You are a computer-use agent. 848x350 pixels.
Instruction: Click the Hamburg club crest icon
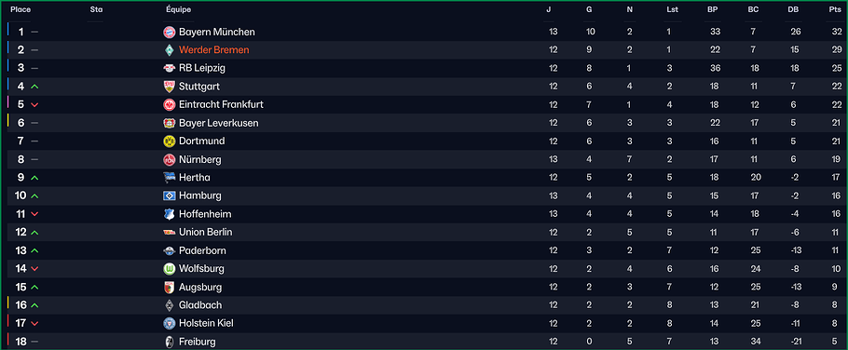pos(170,195)
